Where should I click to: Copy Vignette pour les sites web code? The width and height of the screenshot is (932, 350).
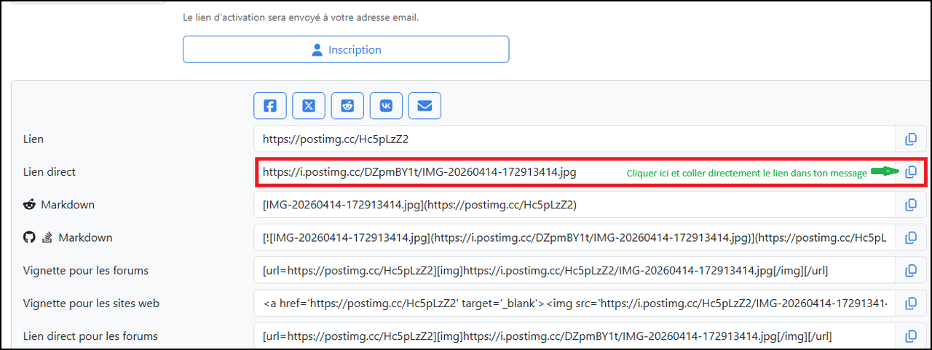(x=911, y=304)
